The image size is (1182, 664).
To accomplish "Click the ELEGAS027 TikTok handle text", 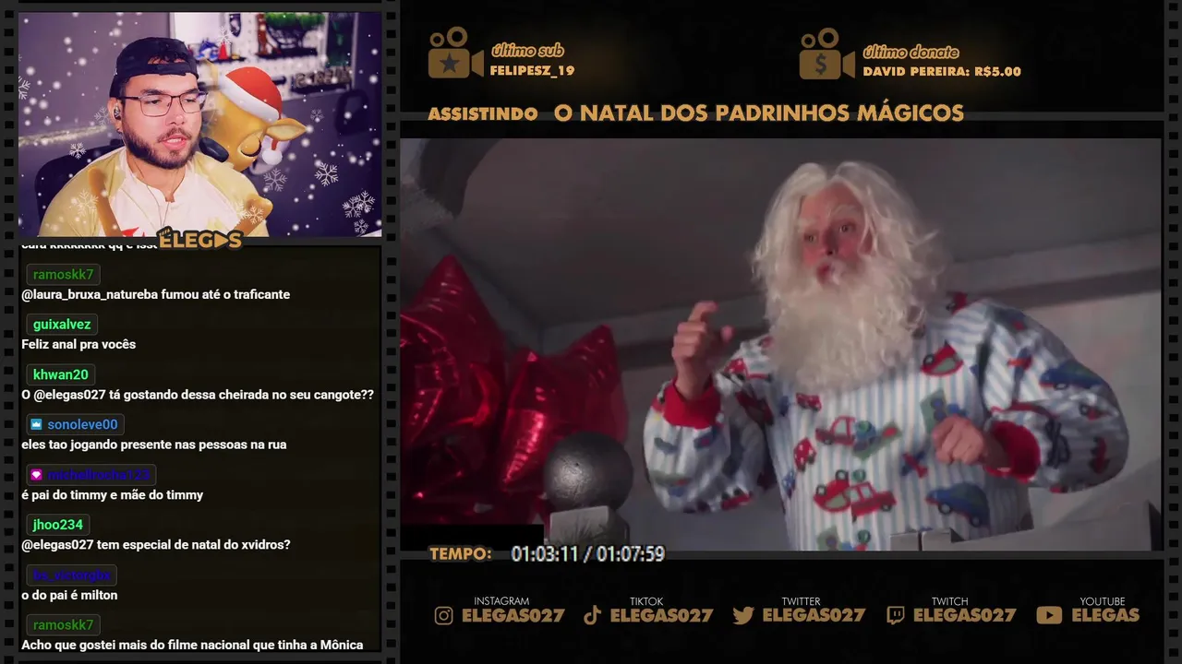I will pyautogui.click(x=662, y=615).
